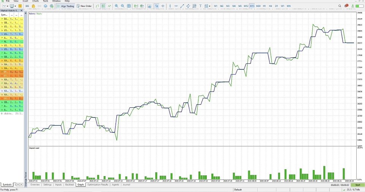The width and height of the screenshot is (365, 192).
Task: Flip the green switch at toolbar end
Action: (x=360, y=6)
